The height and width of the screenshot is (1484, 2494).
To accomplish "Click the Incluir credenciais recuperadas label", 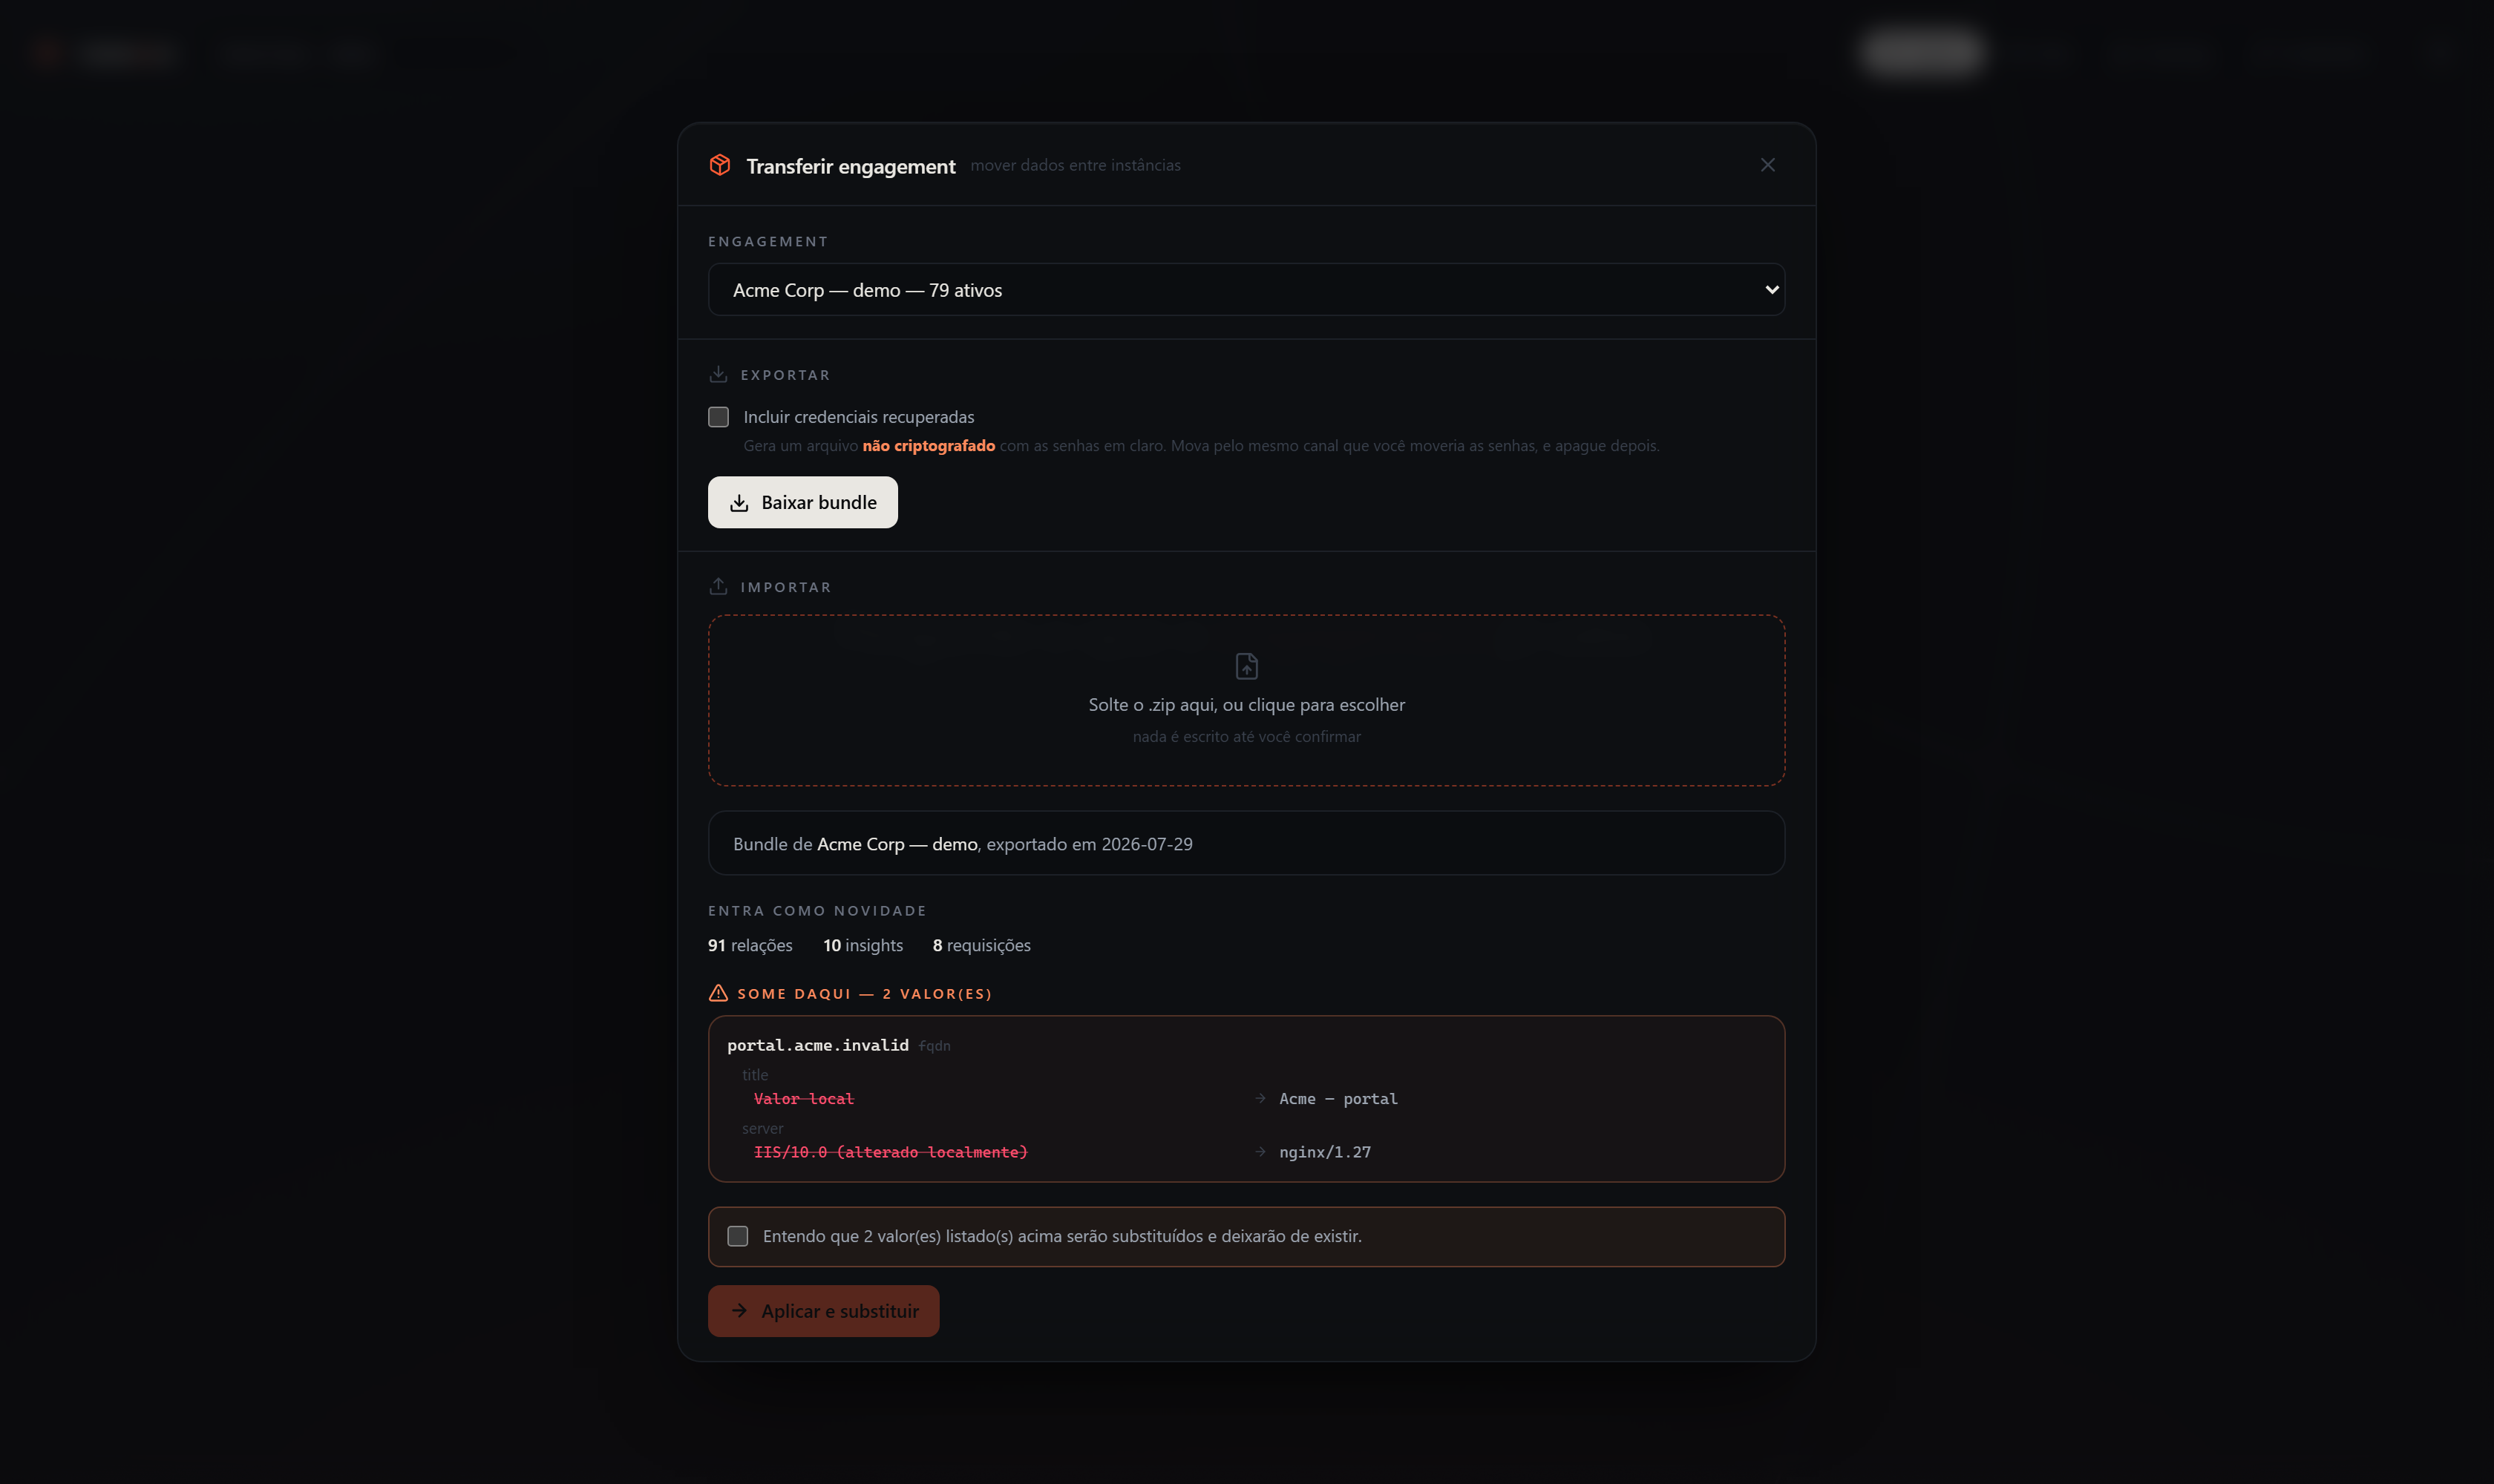I will click(x=858, y=417).
